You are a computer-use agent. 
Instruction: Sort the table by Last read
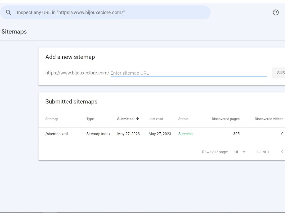[x=156, y=119]
